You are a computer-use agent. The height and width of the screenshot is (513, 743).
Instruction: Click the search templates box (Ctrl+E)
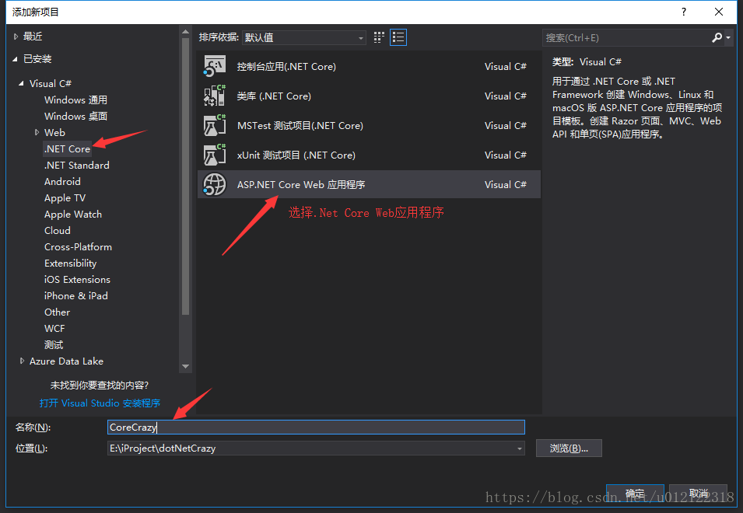626,37
